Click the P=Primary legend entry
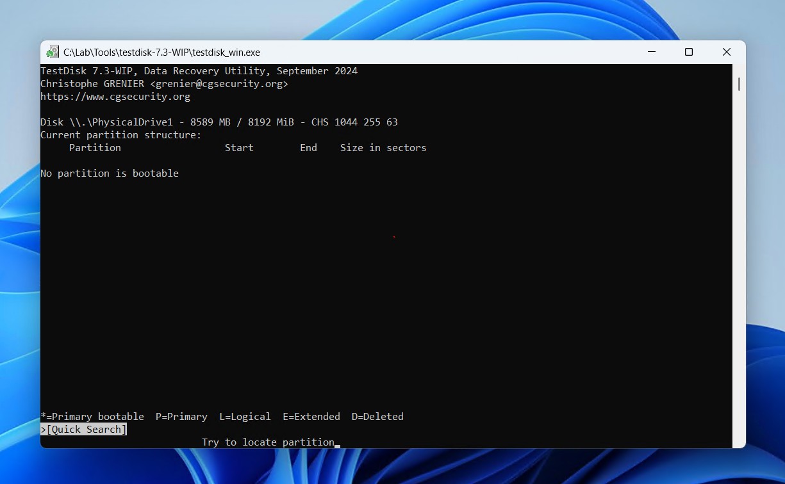 pos(181,417)
